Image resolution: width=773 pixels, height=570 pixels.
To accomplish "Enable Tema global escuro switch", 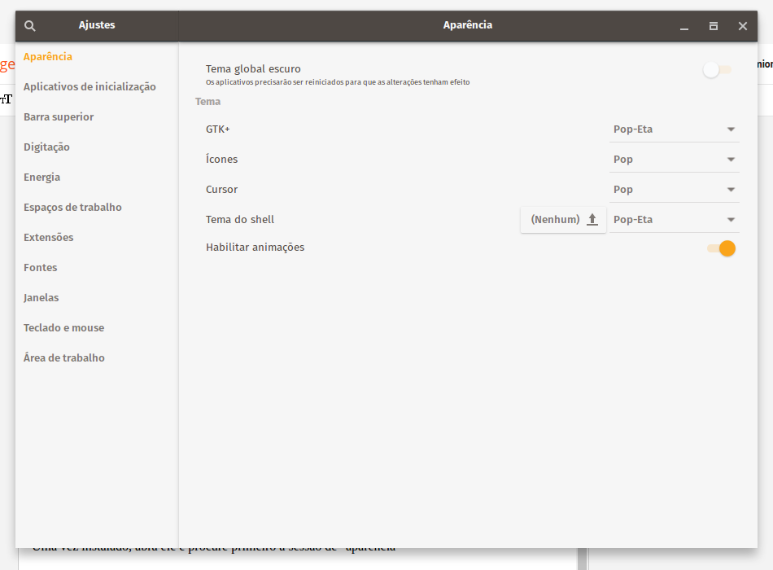I will coord(718,70).
